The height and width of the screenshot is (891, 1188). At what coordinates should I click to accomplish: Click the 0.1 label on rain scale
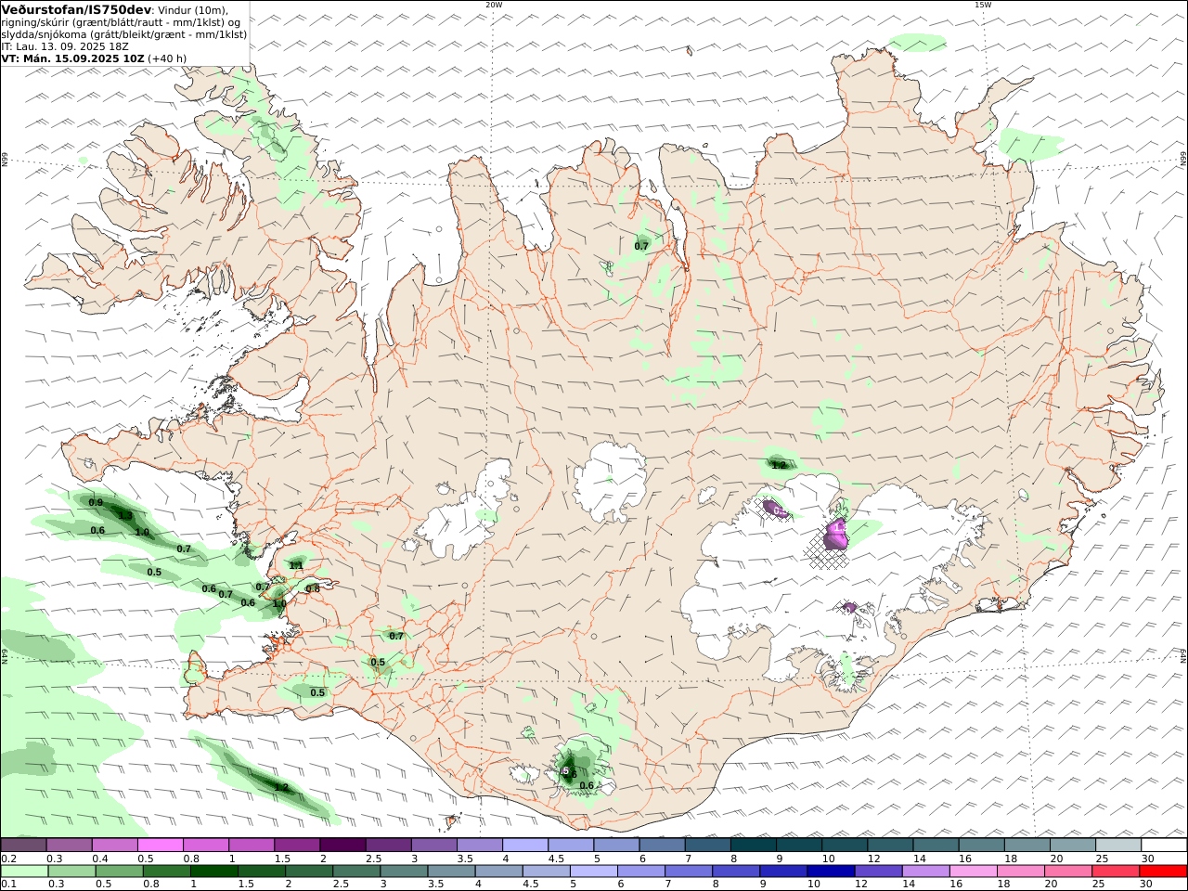point(8,885)
